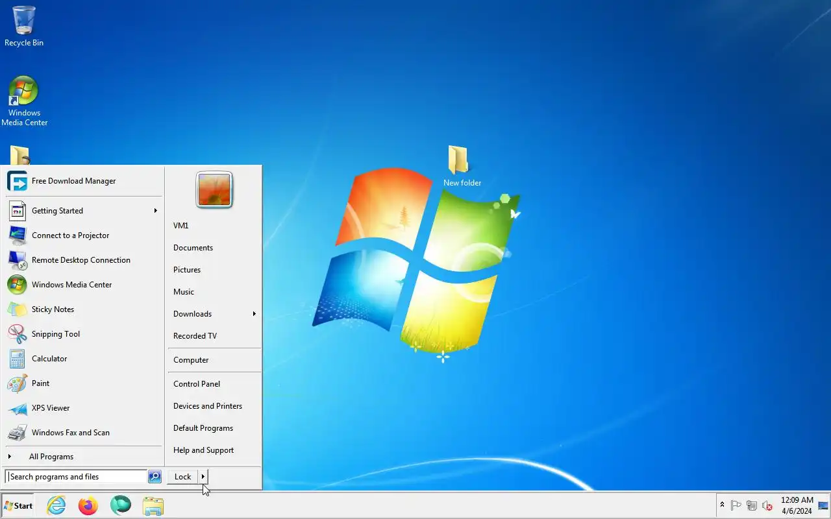Launch Paint from the Start menu

[84, 383]
